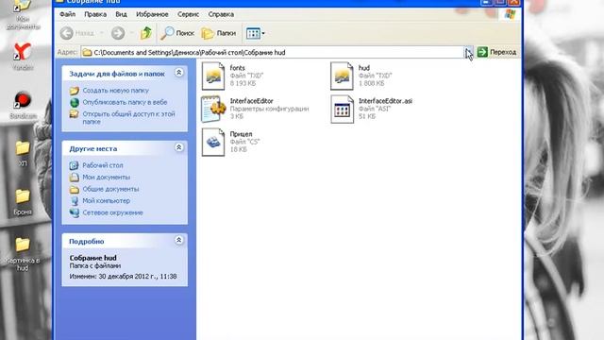Click Опубликовать папку в вебе link
Screen dimensions: 604x340
125,102
